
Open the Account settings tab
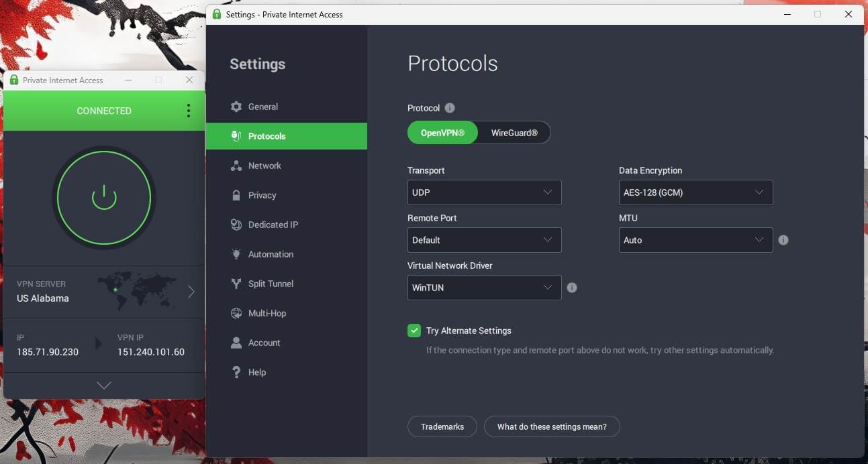click(x=287, y=343)
